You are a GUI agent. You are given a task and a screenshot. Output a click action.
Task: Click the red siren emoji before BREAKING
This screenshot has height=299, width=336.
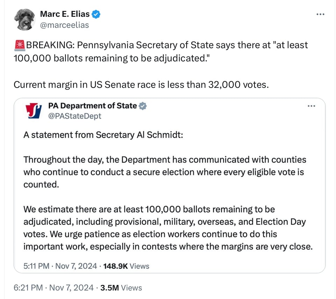coord(19,45)
